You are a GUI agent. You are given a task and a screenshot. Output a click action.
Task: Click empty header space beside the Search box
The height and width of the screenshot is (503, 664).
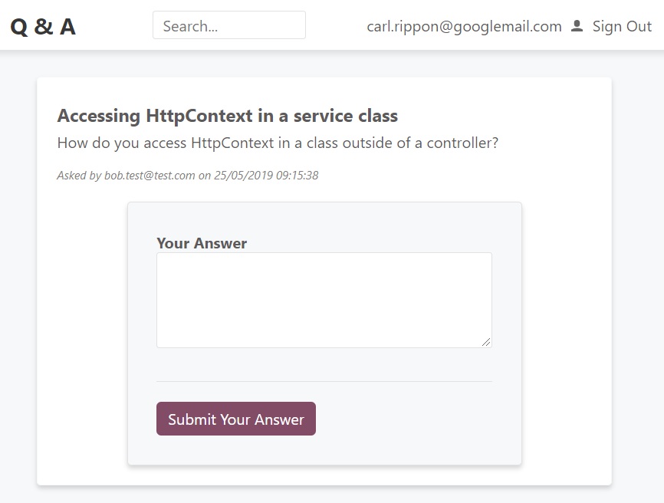tap(336, 26)
